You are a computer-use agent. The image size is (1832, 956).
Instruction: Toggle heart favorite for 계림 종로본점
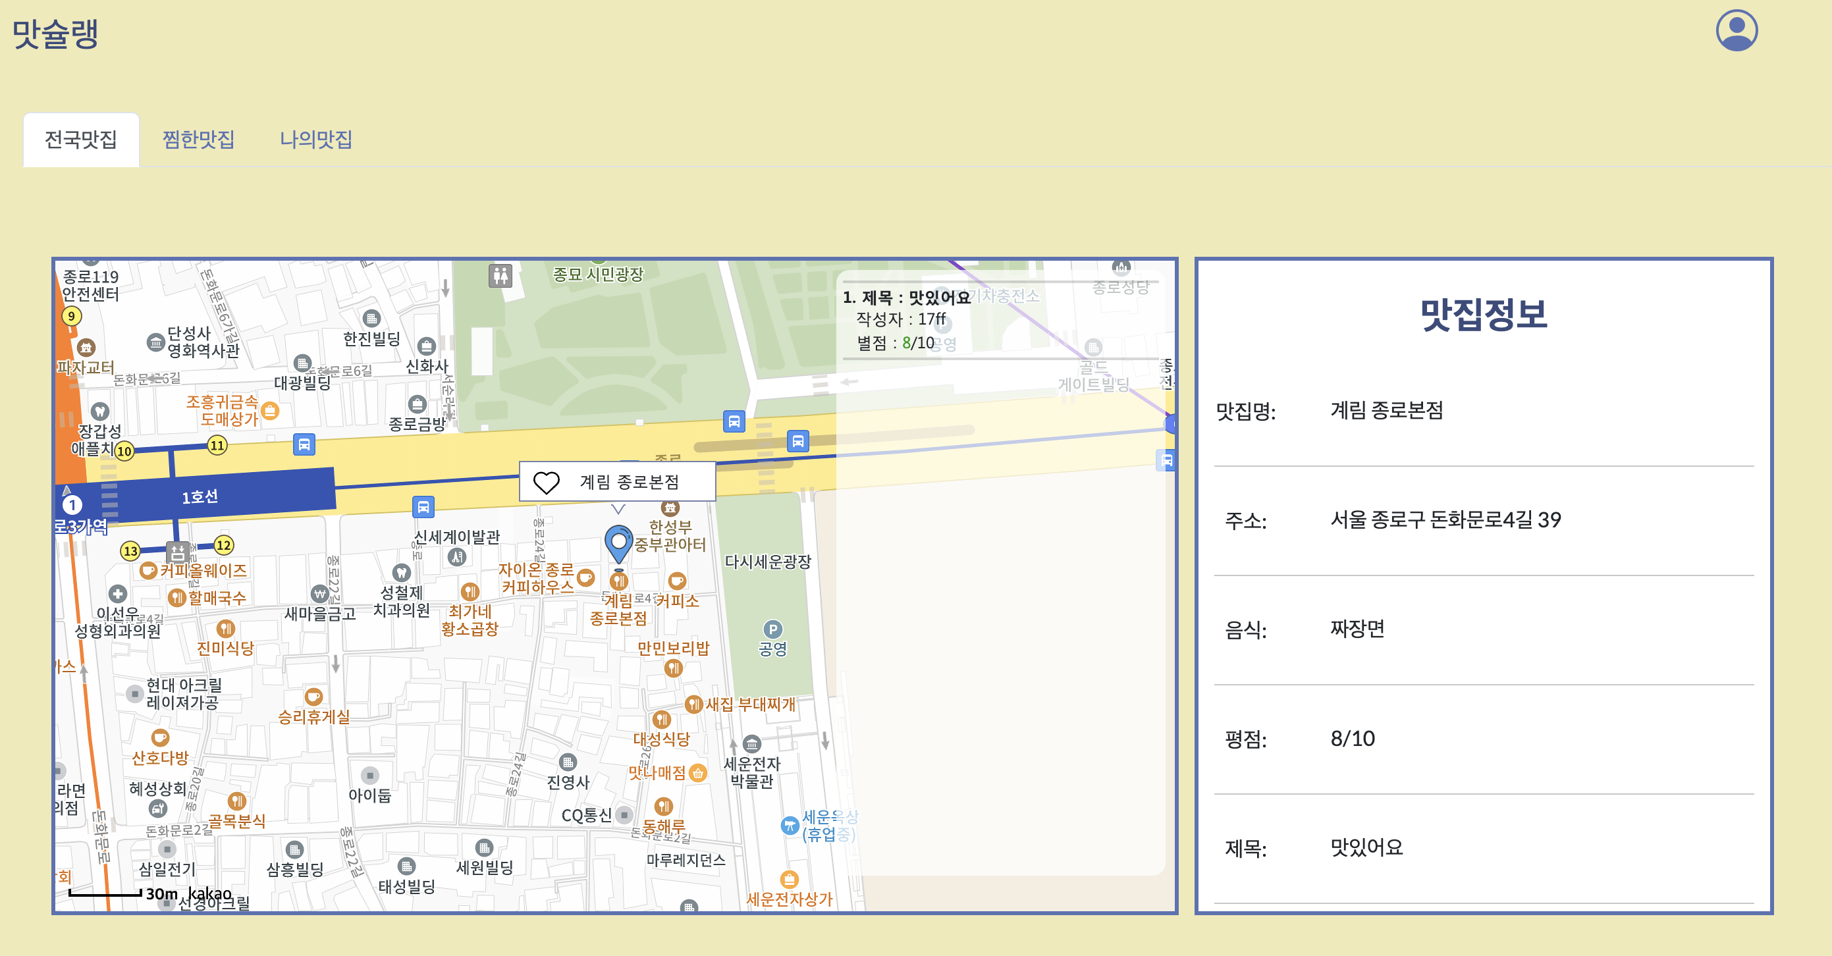[546, 482]
